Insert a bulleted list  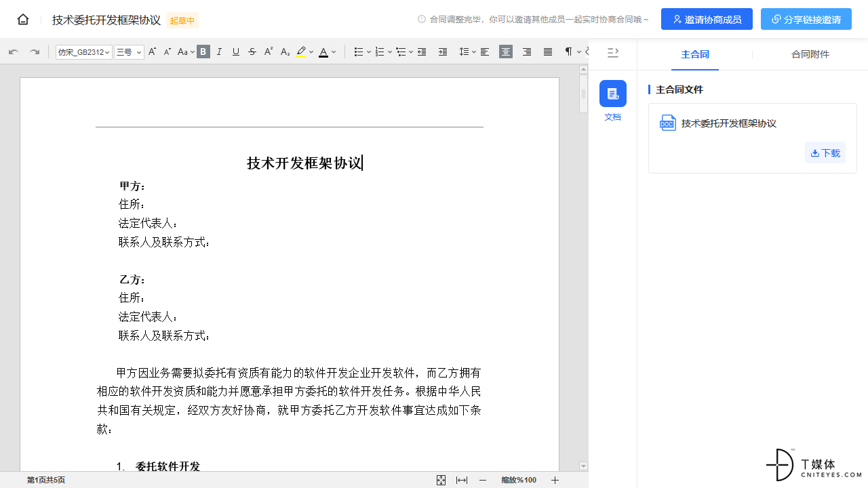tap(359, 52)
